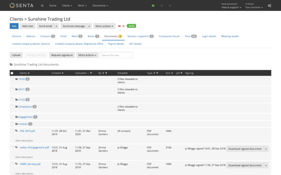Click the Invoices folder icon
This screenshot has width=281, height=175.
point(16,124)
